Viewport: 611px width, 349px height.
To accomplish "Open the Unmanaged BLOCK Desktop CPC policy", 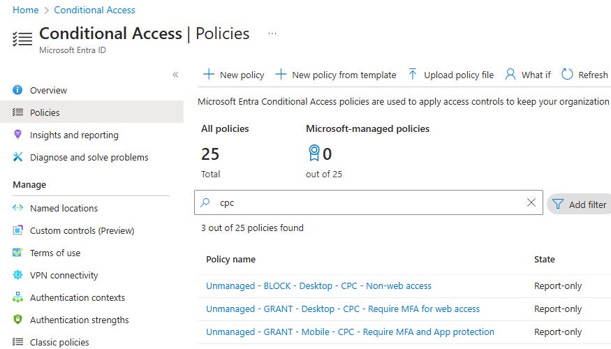I will 318,285.
